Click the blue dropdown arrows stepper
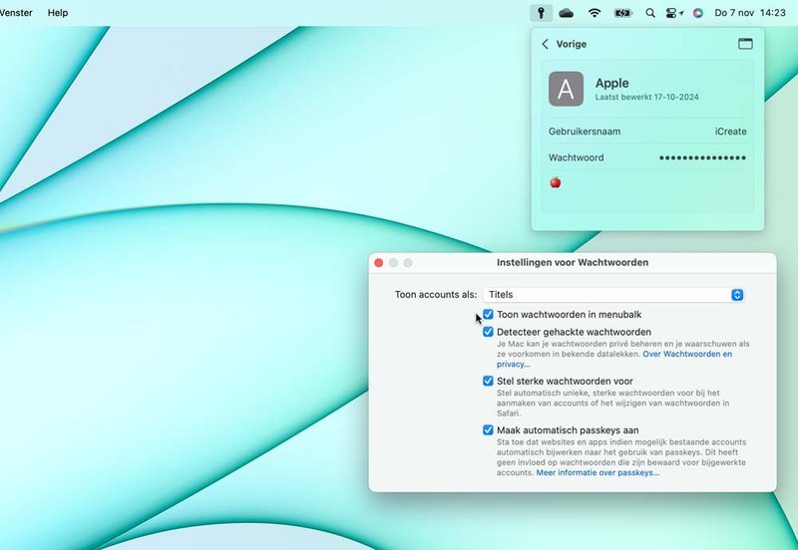The image size is (798, 550). coord(737,295)
